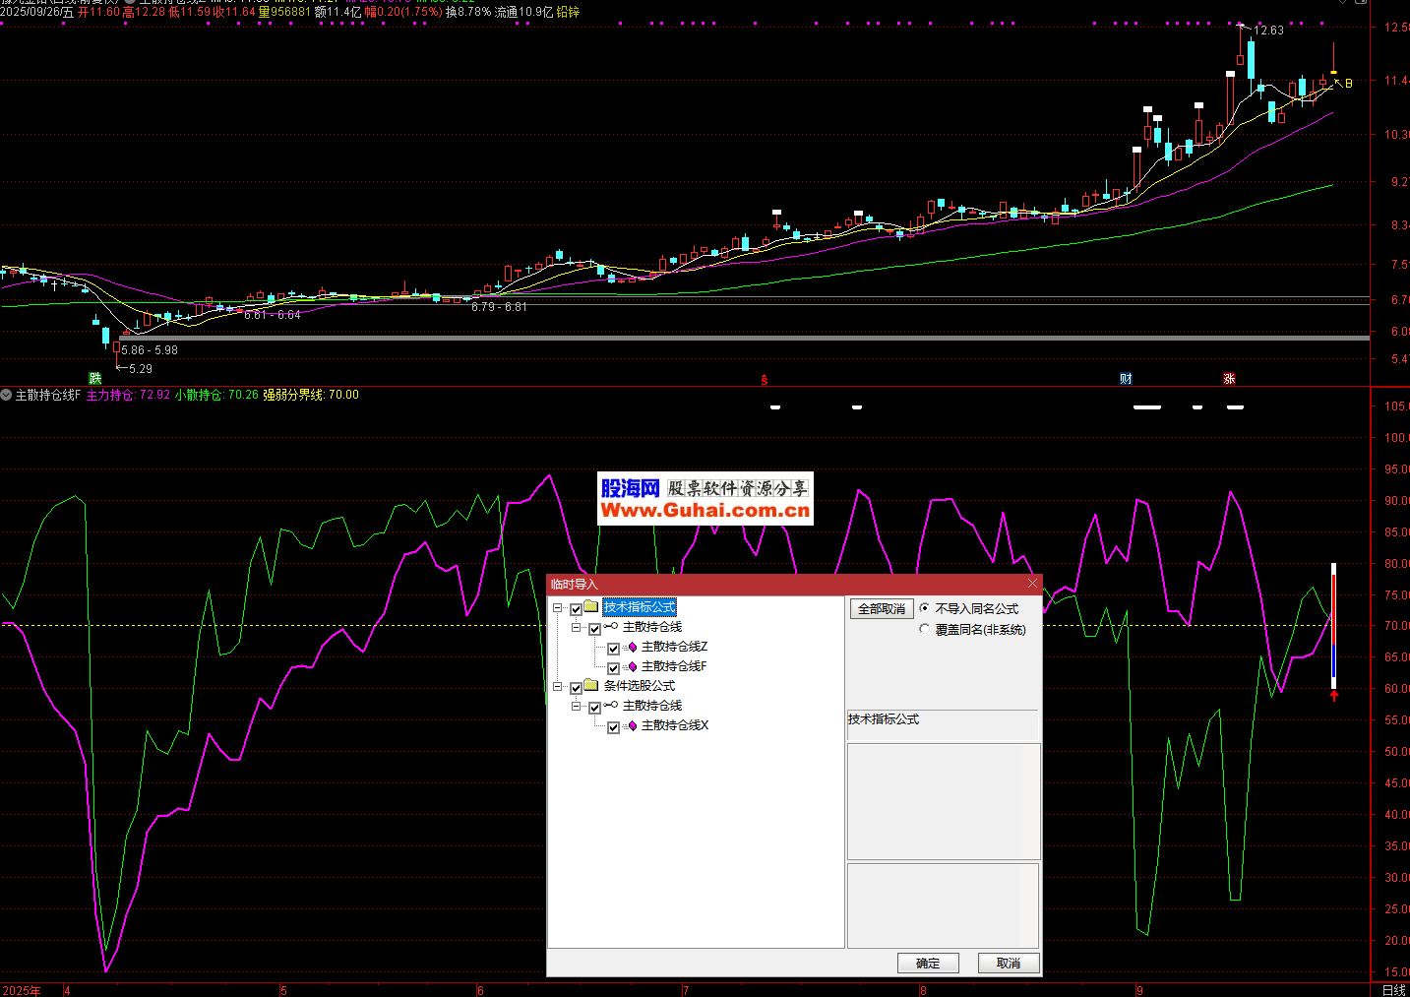Confirm import with the 确定 button
The height and width of the screenshot is (997, 1410).
(x=928, y=964)
